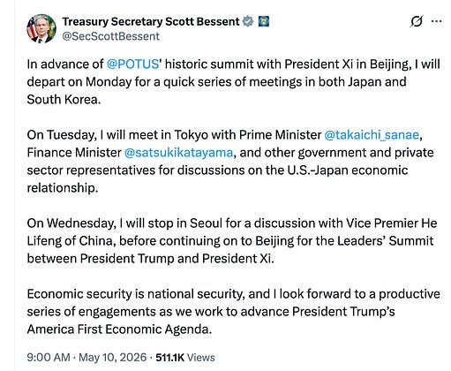Click the "America First Economic Agenda" text
Image resolution: width=451 pixels, height=371 pixels.
(119, 329)
